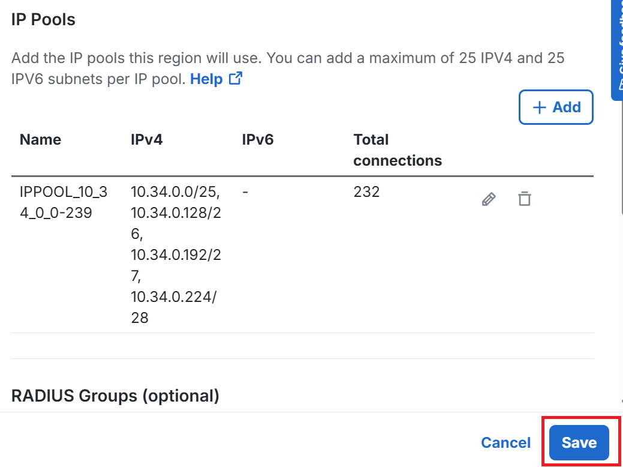Cancel the IP pool changes
The height and width of the screenshot is (467, 623).
point(506,443)
